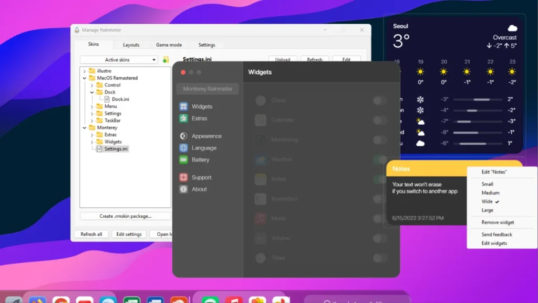Screen dimensions: 538x303
Task: Open the About info icon
Action: pyautogui.click(x=183, y=189)
